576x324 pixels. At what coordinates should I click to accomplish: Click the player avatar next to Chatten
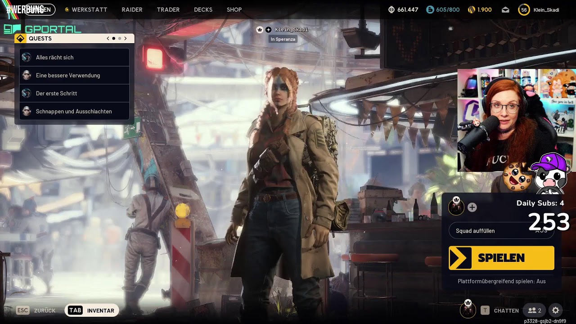click(x=468, y=310)
